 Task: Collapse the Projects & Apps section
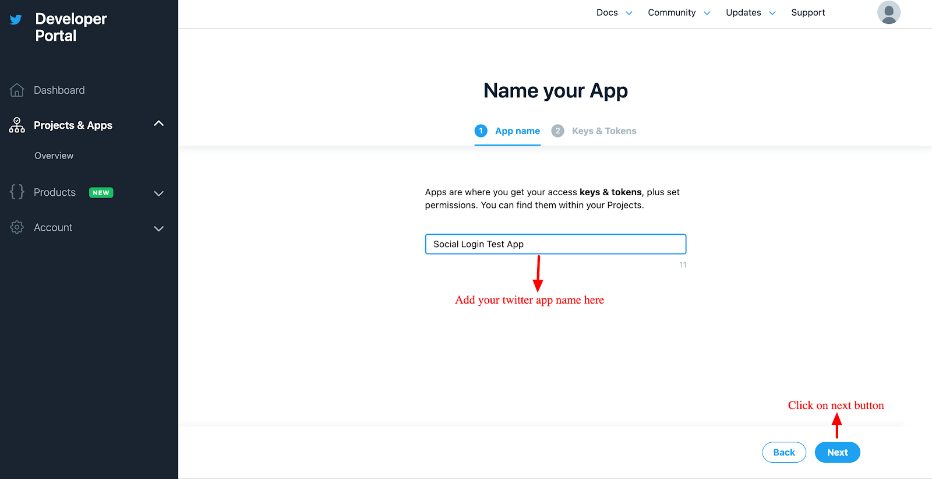pos(158,124)
